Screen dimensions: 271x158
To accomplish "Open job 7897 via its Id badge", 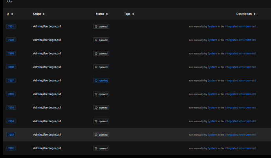I will point(11,81).
